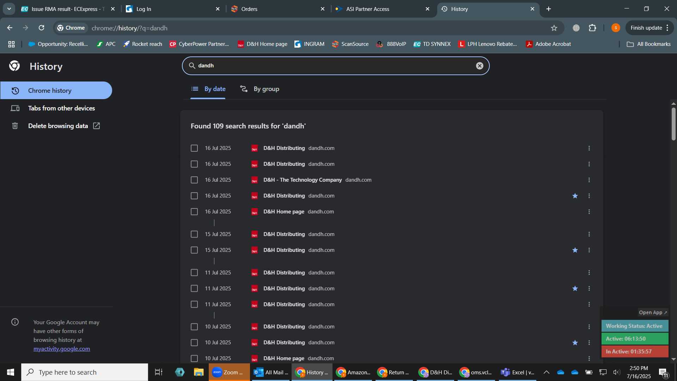
Task: Switch to the Orders browser tab
Action: (x=278, y=9)
